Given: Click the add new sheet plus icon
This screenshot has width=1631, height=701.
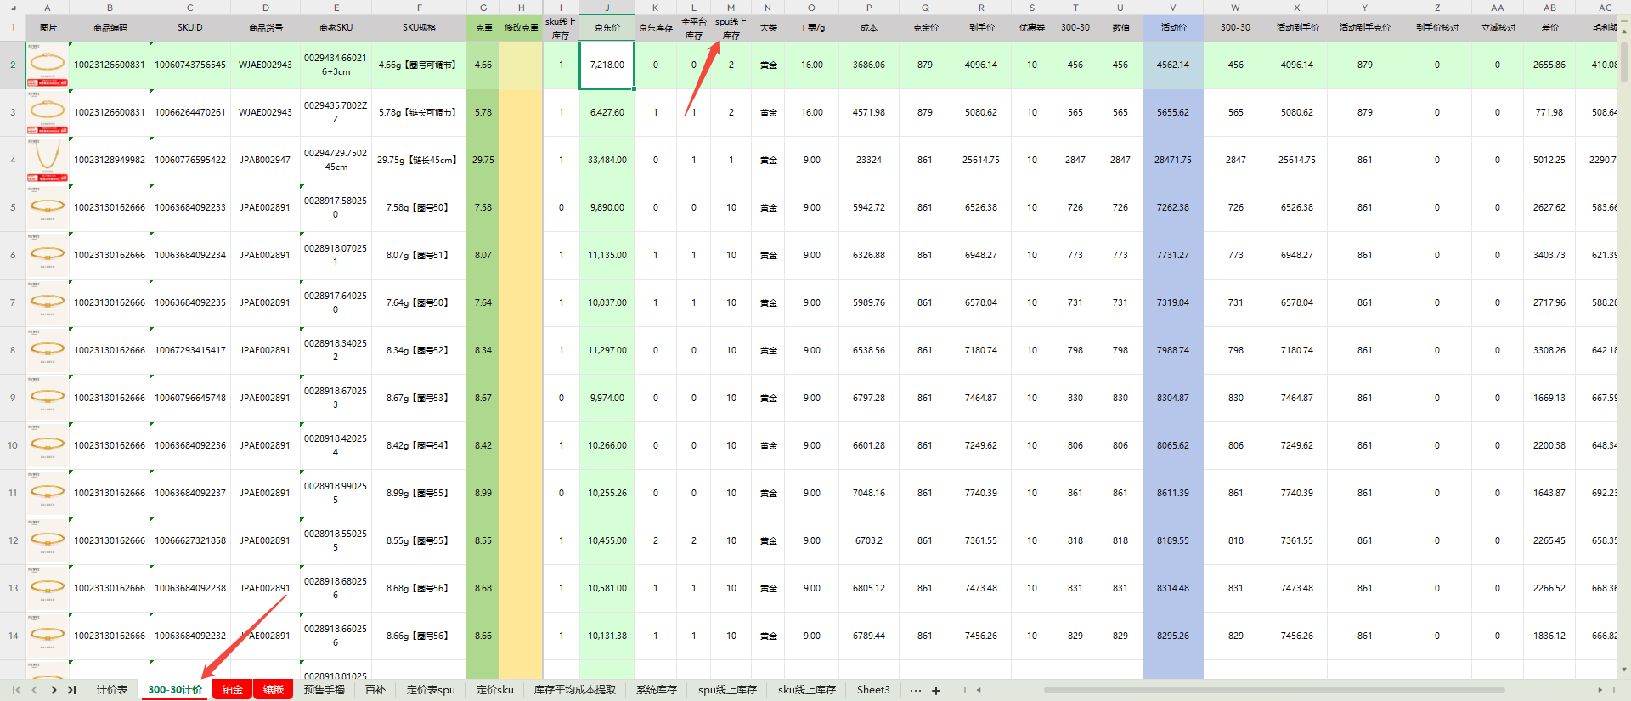Looking at the screenshot, I should (x=936, y=690).
